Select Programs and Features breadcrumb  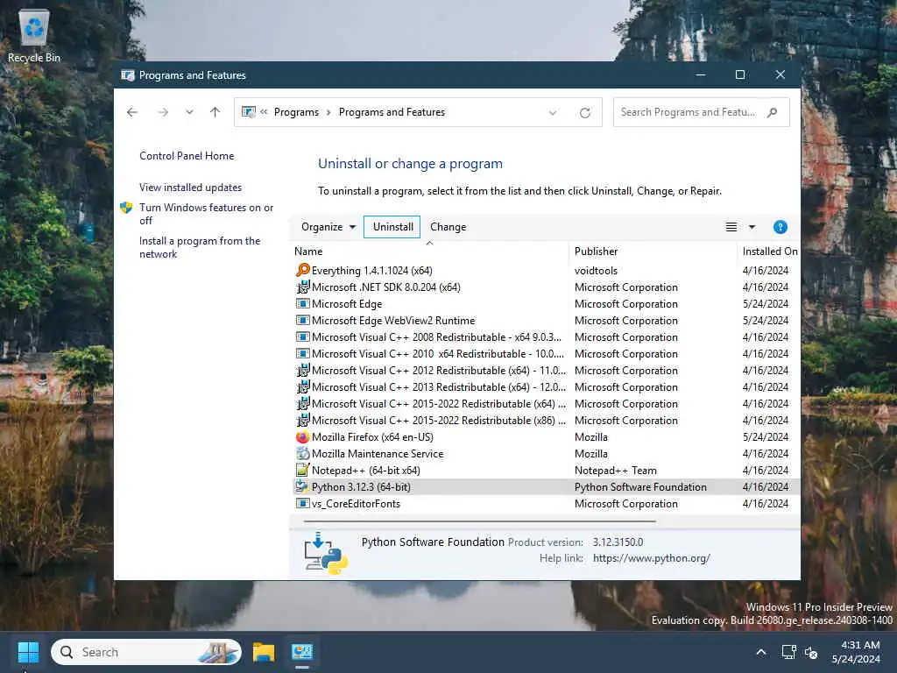392,112
